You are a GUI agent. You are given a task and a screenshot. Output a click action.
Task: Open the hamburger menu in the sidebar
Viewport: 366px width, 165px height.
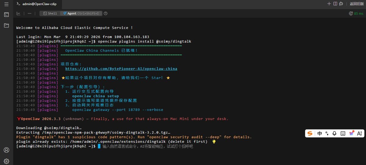[x=6, y=4]
